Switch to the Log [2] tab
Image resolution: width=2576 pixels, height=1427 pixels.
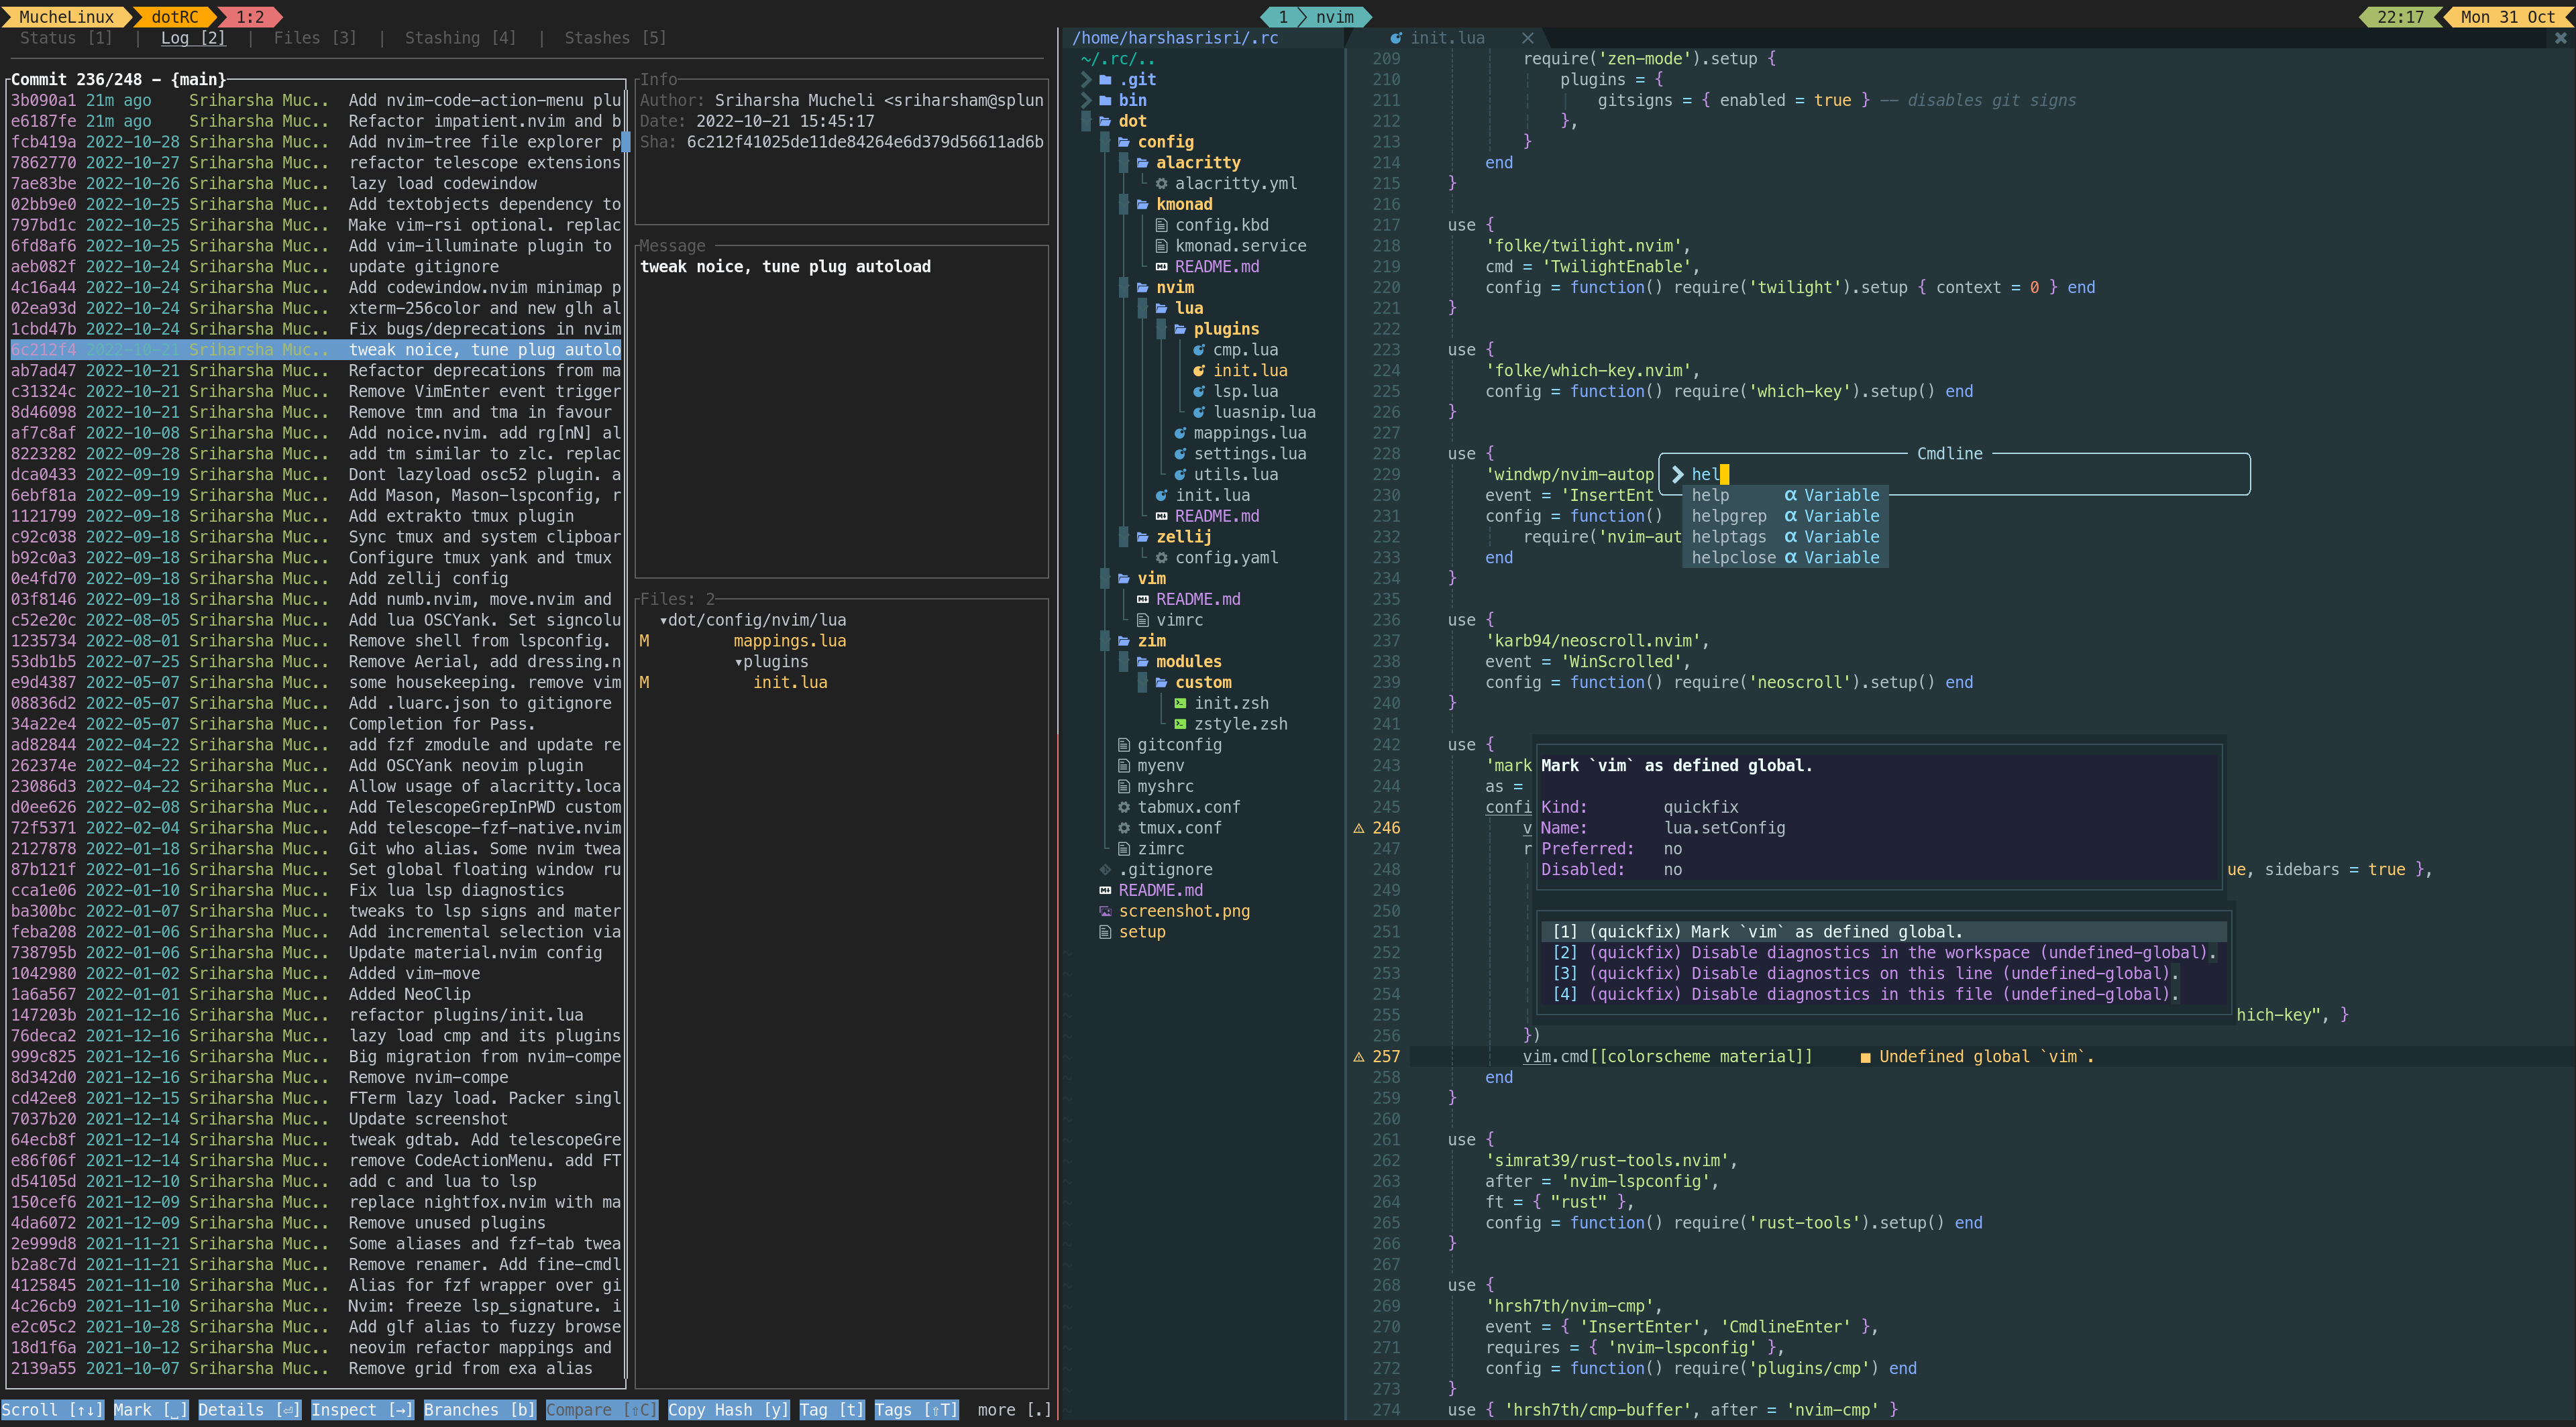[193, 38]
